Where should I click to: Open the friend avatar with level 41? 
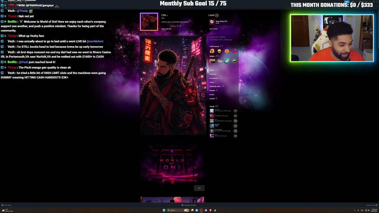pos(212,111)
